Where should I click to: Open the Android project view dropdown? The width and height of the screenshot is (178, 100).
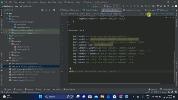pyautogui.click(x=10, y=10)
